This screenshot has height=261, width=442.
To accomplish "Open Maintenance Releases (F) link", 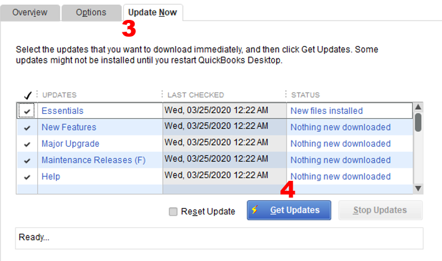I will pyautogui.click(x=93, y=160).
